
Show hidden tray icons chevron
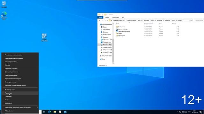coord(178,112)
